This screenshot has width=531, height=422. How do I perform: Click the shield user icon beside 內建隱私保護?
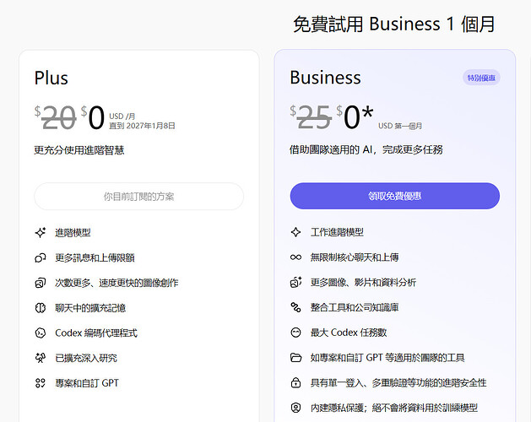coord(295,408)
